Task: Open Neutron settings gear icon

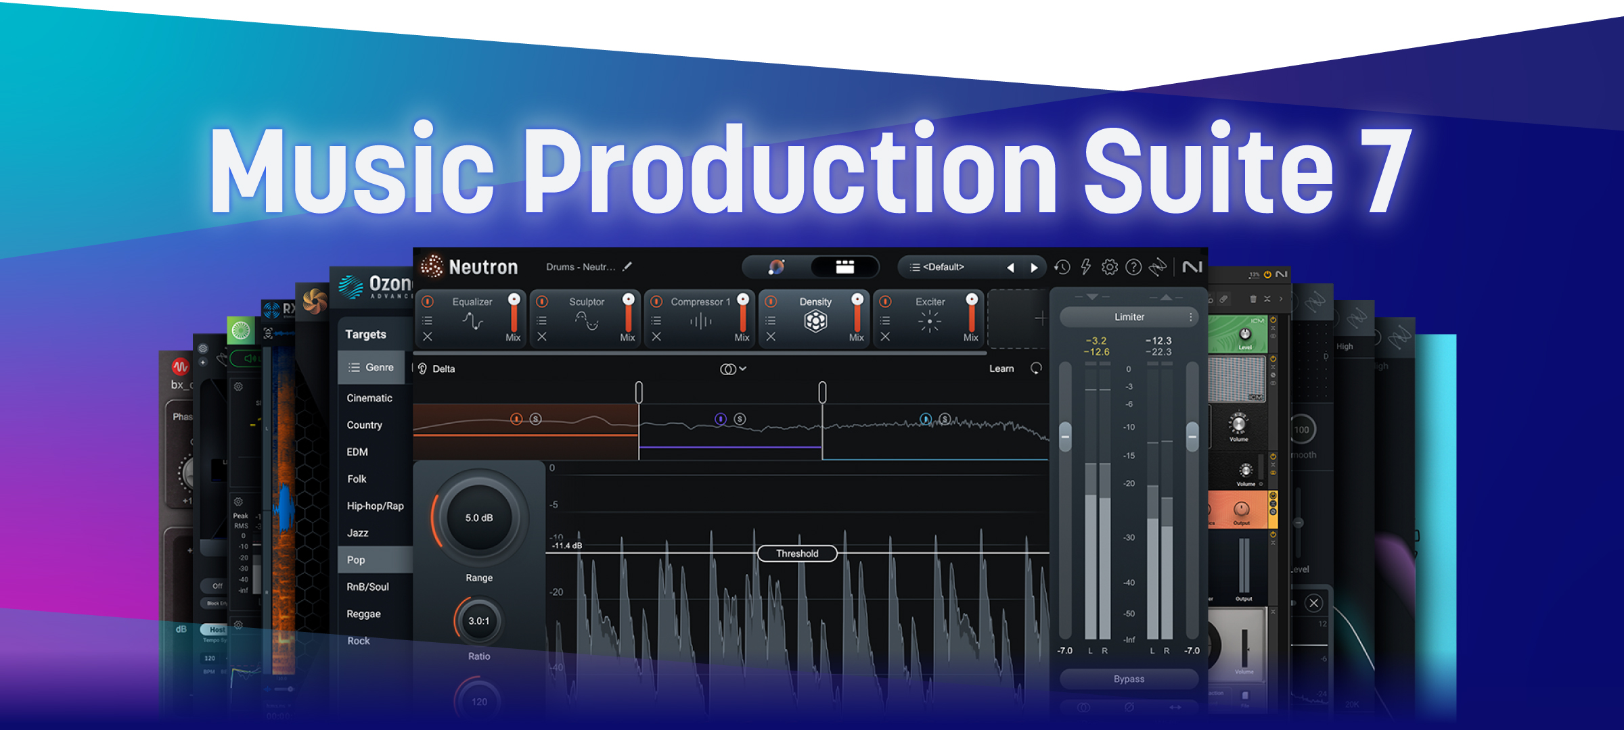Action: 1110,267
